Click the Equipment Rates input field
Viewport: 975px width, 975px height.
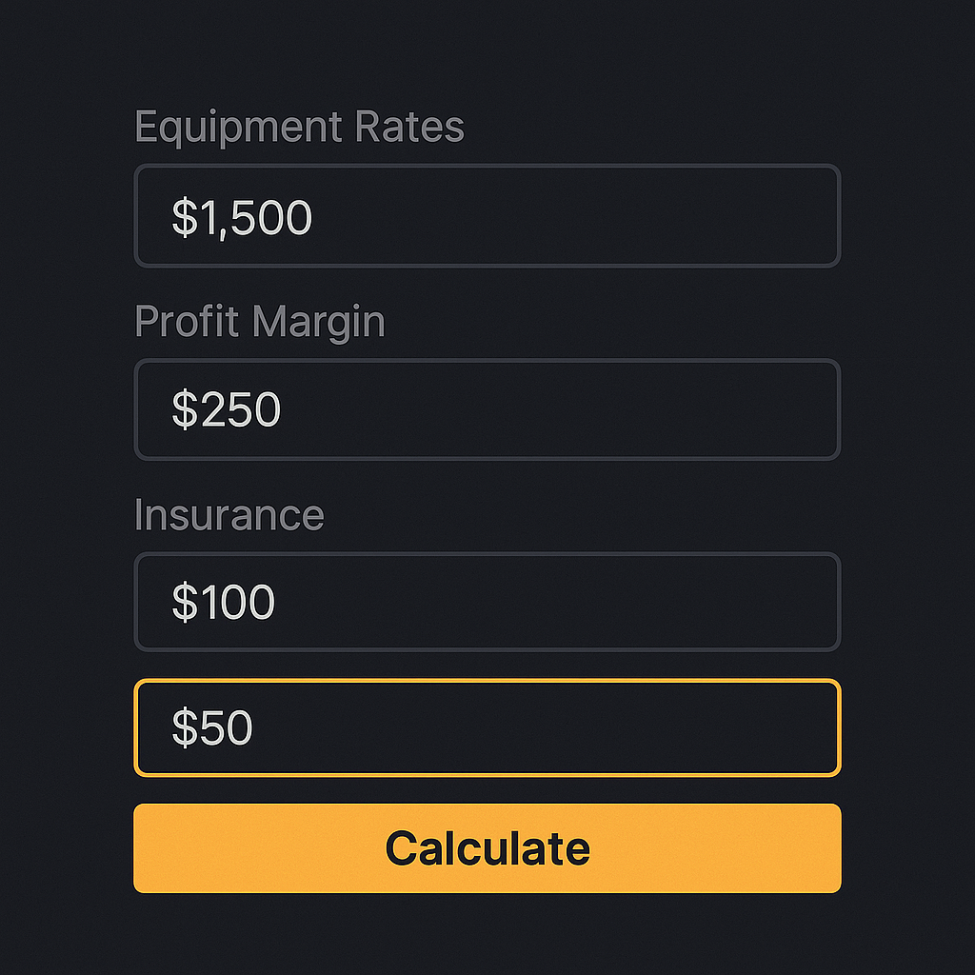coord(487,216)
